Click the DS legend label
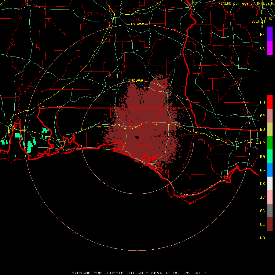This screenshot has height=275, width=275. coord(262,184)
